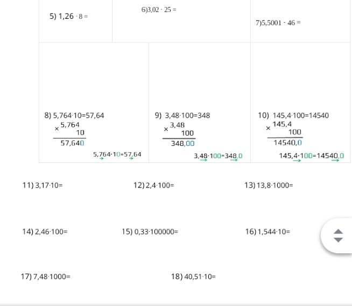Viewport: 352px width, 306px height.
Task: Select exercise 18) 40,51·10=
Action: click(x=194, y=276)
